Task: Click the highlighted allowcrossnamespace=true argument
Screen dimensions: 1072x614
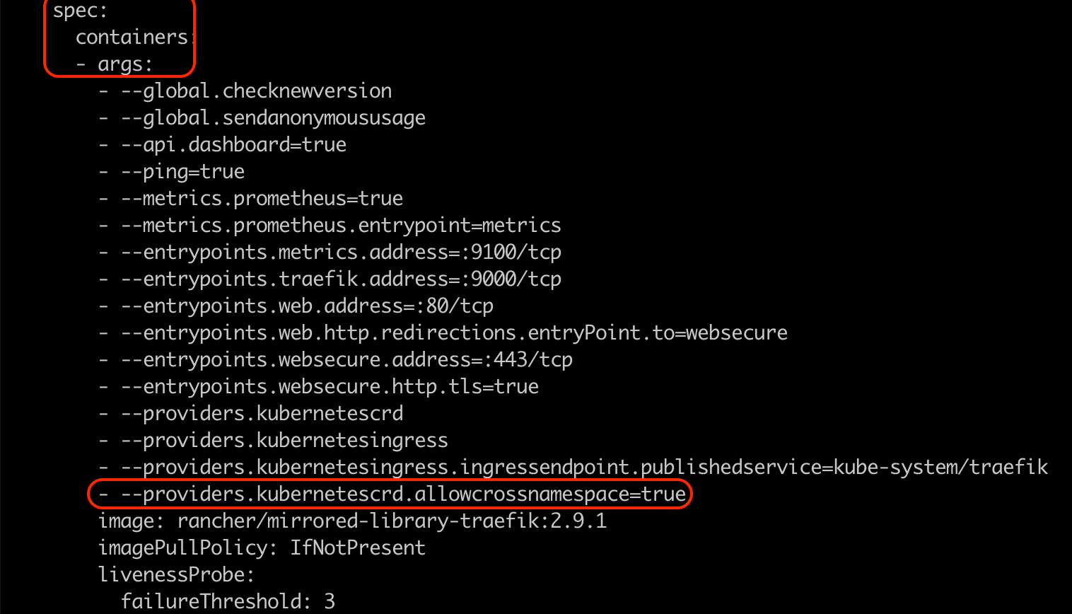Action: pyautogui.click(x=403, y=494)
